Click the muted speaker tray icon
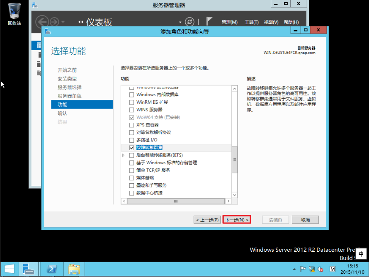The image size is (369, 277). pos(320,269)
